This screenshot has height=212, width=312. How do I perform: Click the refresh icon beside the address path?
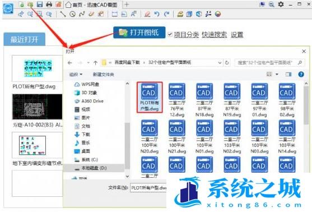click(x=227, y=63)
